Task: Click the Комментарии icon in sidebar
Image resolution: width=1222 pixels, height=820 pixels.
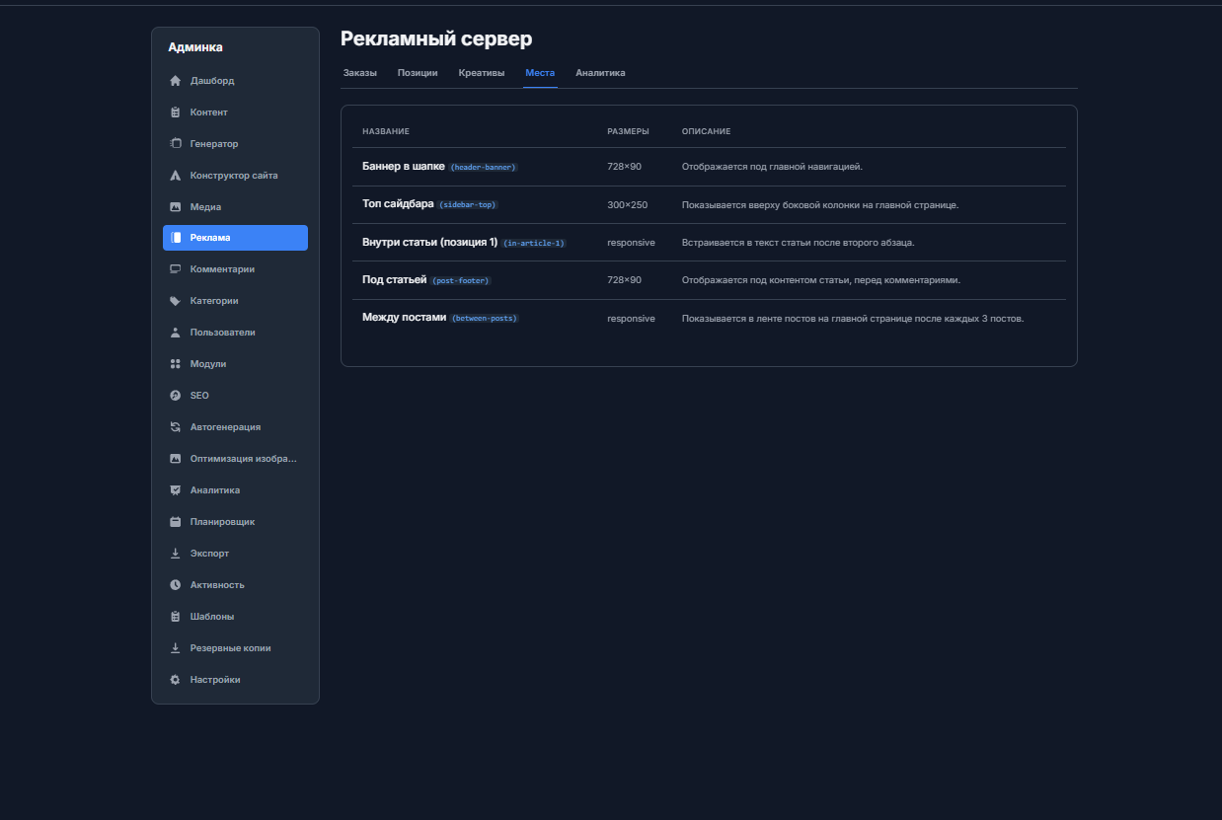Action: tap(176, 269)
